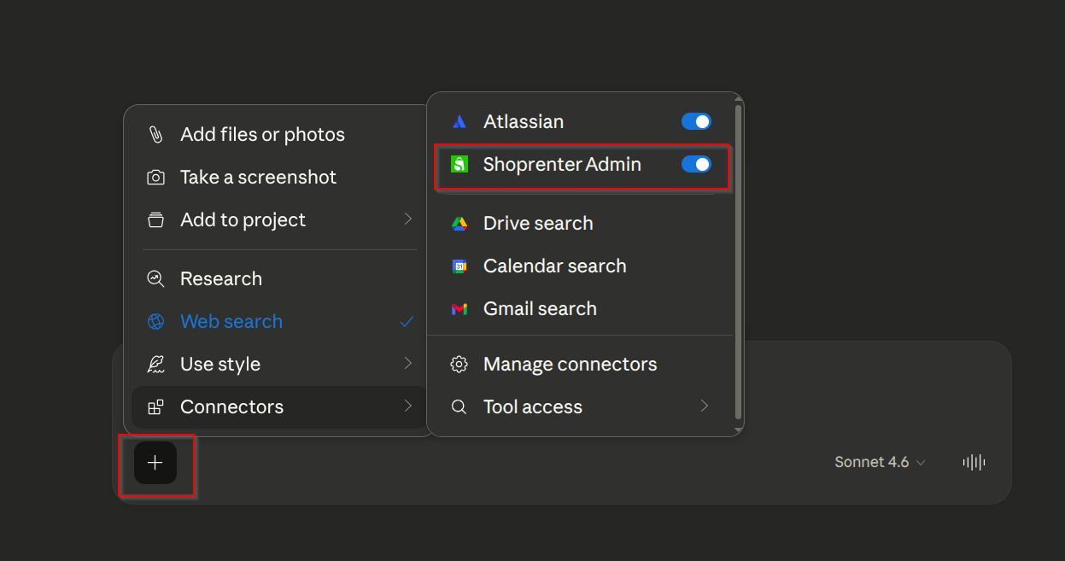Image resolution: width=1065 pixels, height=561 pixels.
Task: Disable the Atlassian connector toggle
Action: coord(696,121)
